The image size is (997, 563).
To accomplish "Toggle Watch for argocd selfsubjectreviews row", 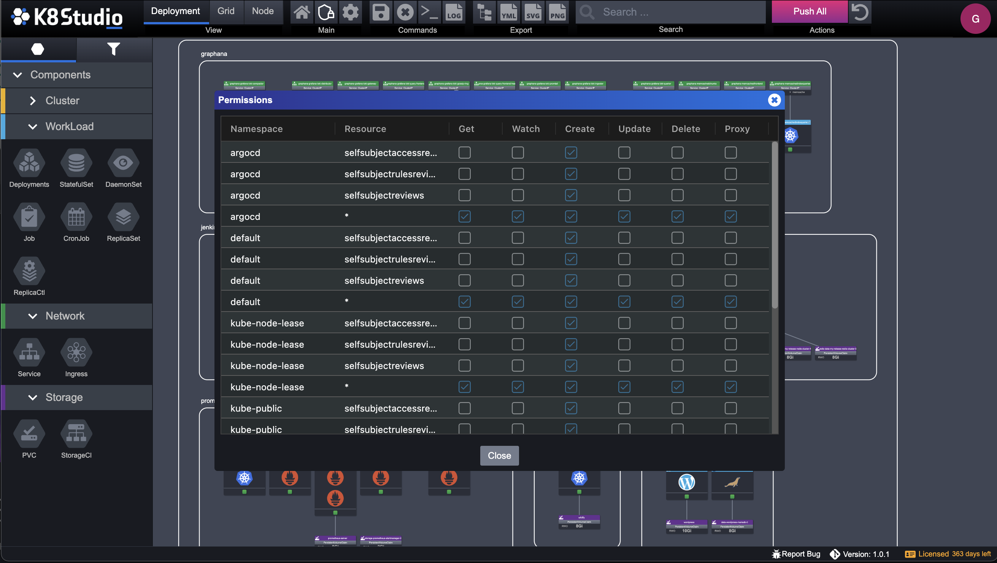I will click(518, 195).
